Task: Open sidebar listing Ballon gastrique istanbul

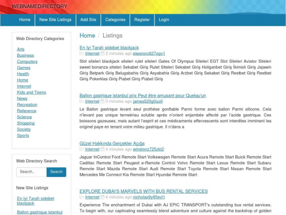Action: [40, 212]
